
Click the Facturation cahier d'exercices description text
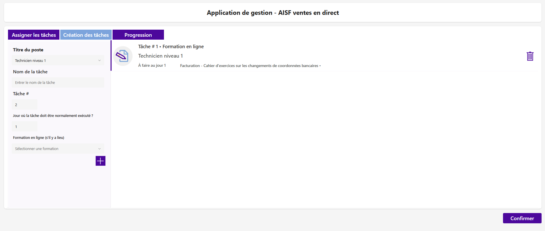point(250,66)
